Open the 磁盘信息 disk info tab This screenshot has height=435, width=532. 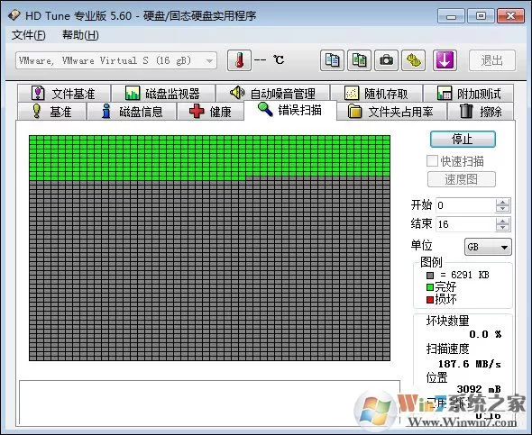click(132, 112)
